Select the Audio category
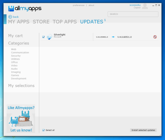 (14, 69)
